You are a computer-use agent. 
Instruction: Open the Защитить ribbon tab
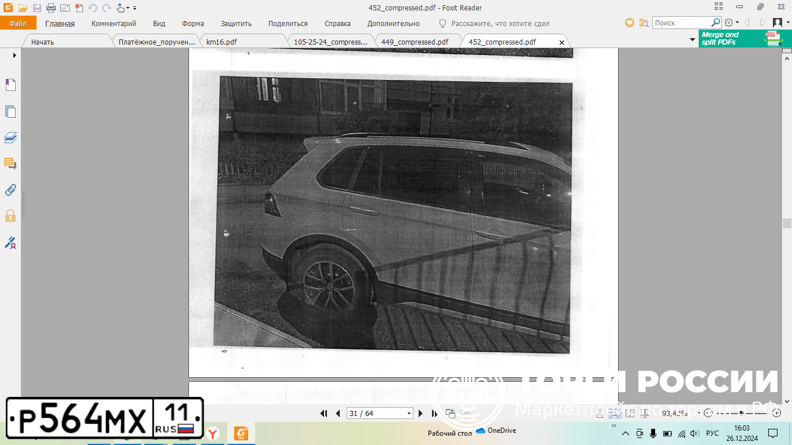coord(236,24)
